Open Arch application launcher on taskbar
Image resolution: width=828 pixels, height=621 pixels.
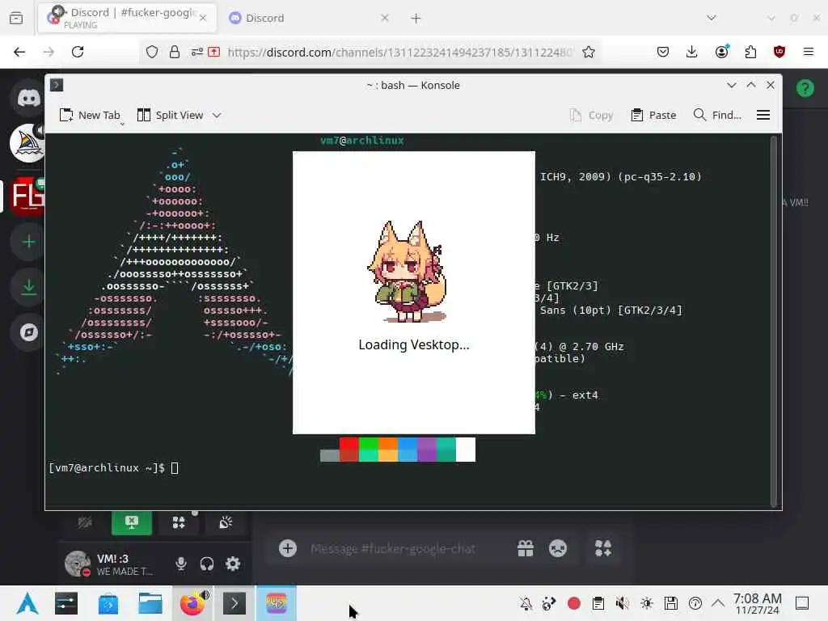click(27, 603)
